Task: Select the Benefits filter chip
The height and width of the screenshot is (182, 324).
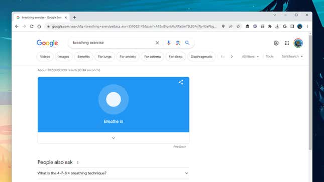Action: pyautogui.click(x=83, y=57)
